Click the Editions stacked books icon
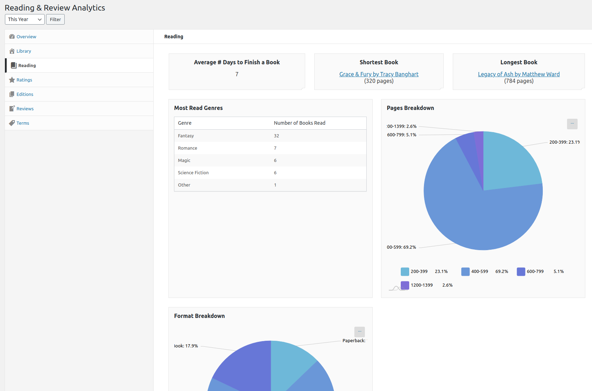The image size is (592, 391). click(12, 94)
